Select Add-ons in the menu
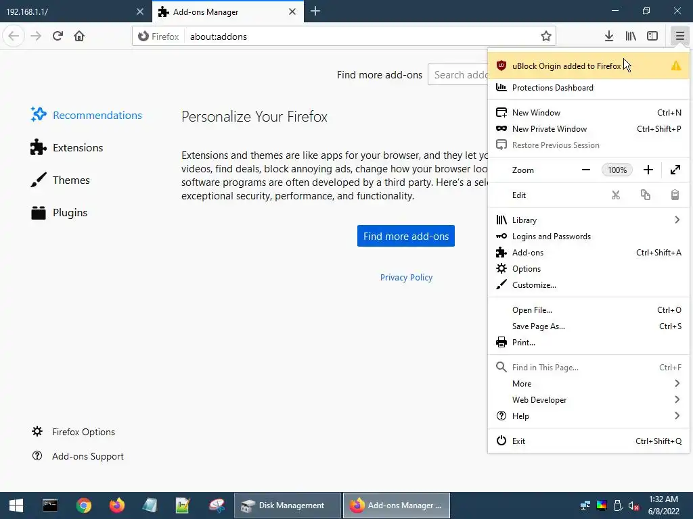Image resolution: width=693 pixels, height=519 pixels. point(589,253)
